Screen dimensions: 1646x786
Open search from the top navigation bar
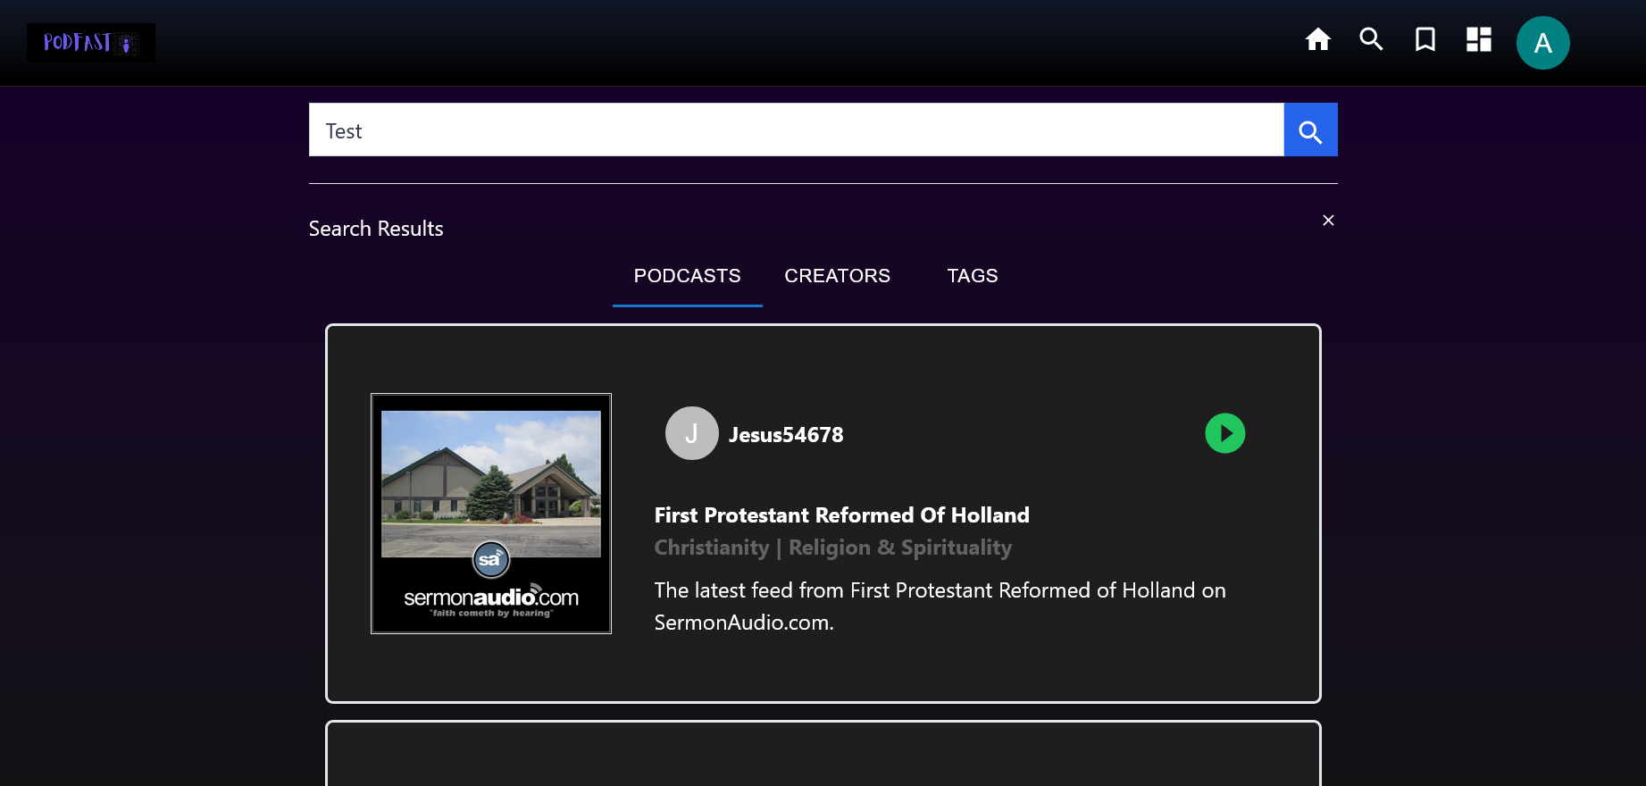pos(1371,39)
